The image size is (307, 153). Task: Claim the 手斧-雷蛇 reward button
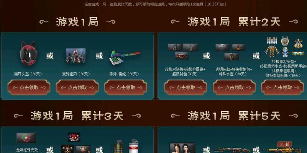tap(126, 87)
